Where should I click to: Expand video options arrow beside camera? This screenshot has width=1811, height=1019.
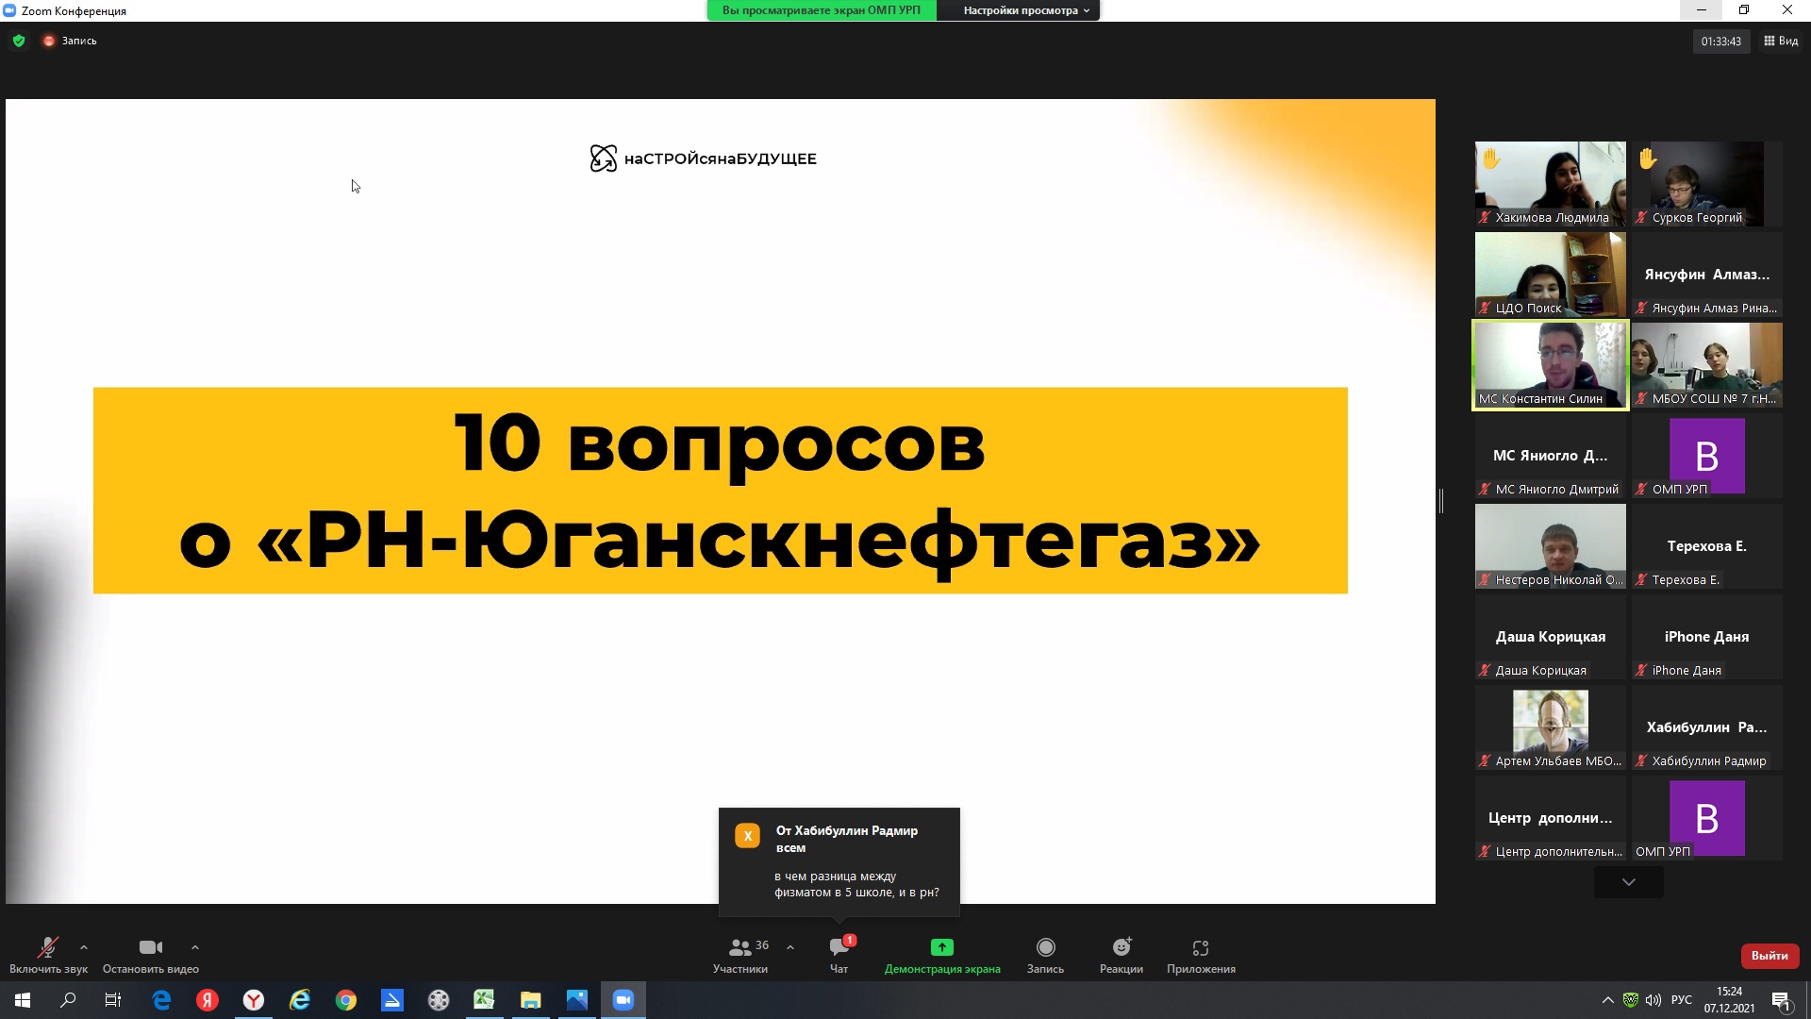pos(195,947)
